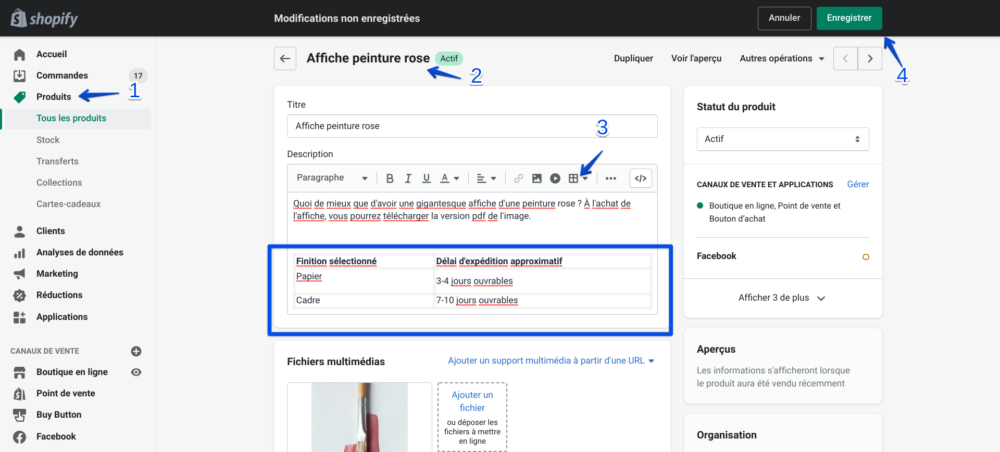
Task: Show the HTML code view
Action: (x=641, y=178)
